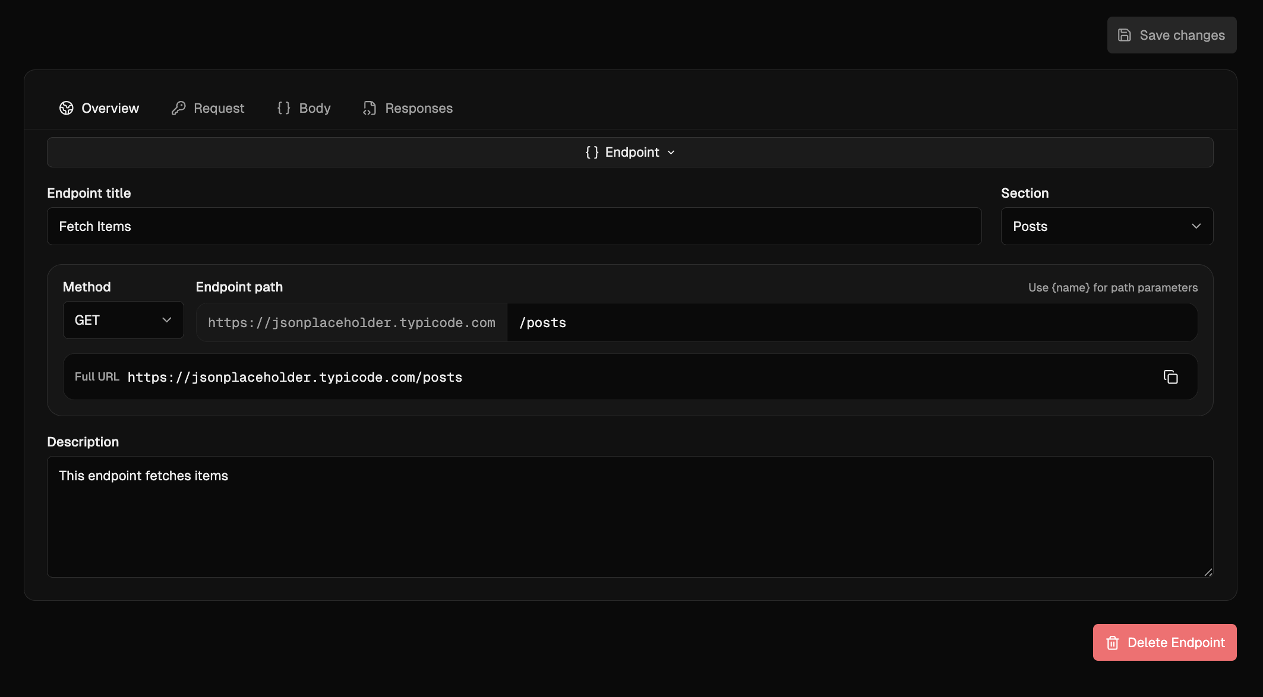This screenshot has width=1263, height=697.
Task: Copy the full URL with copy icon
Action: pyautogui.click(x=1170, y=377)
